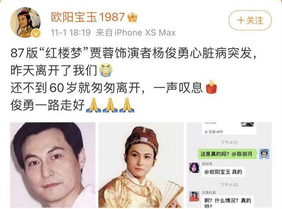Tap the crying face emoji in the post

click(106, 70)
